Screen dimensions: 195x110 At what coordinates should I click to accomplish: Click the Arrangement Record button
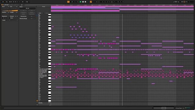[85, 2]
